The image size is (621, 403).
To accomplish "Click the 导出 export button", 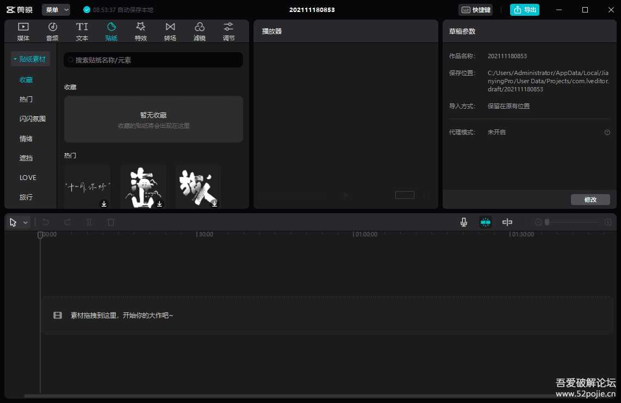I will click(524, 9).
